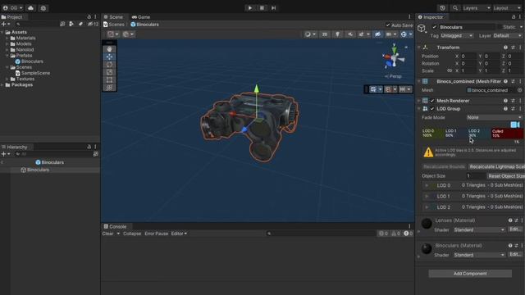Select the Culled red bar segment
Viewport: 525px width, 295px height.
(507, 134)
